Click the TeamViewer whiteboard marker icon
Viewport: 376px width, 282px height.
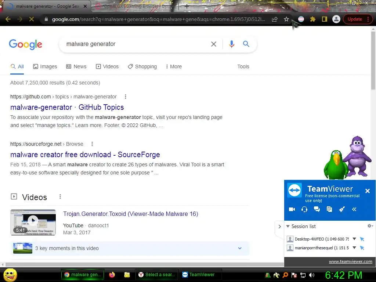pos(342,209)
